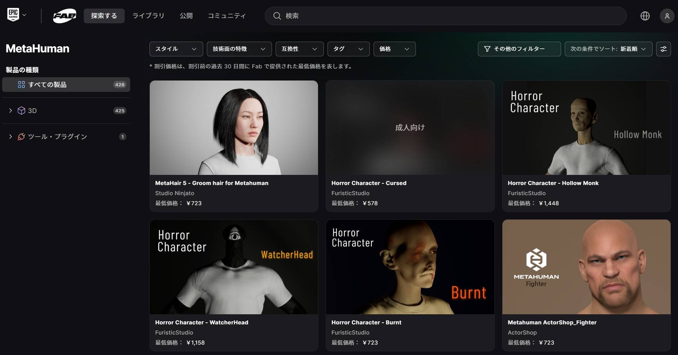
Task: Click the Epic Games logo
Action: (13, 15)
